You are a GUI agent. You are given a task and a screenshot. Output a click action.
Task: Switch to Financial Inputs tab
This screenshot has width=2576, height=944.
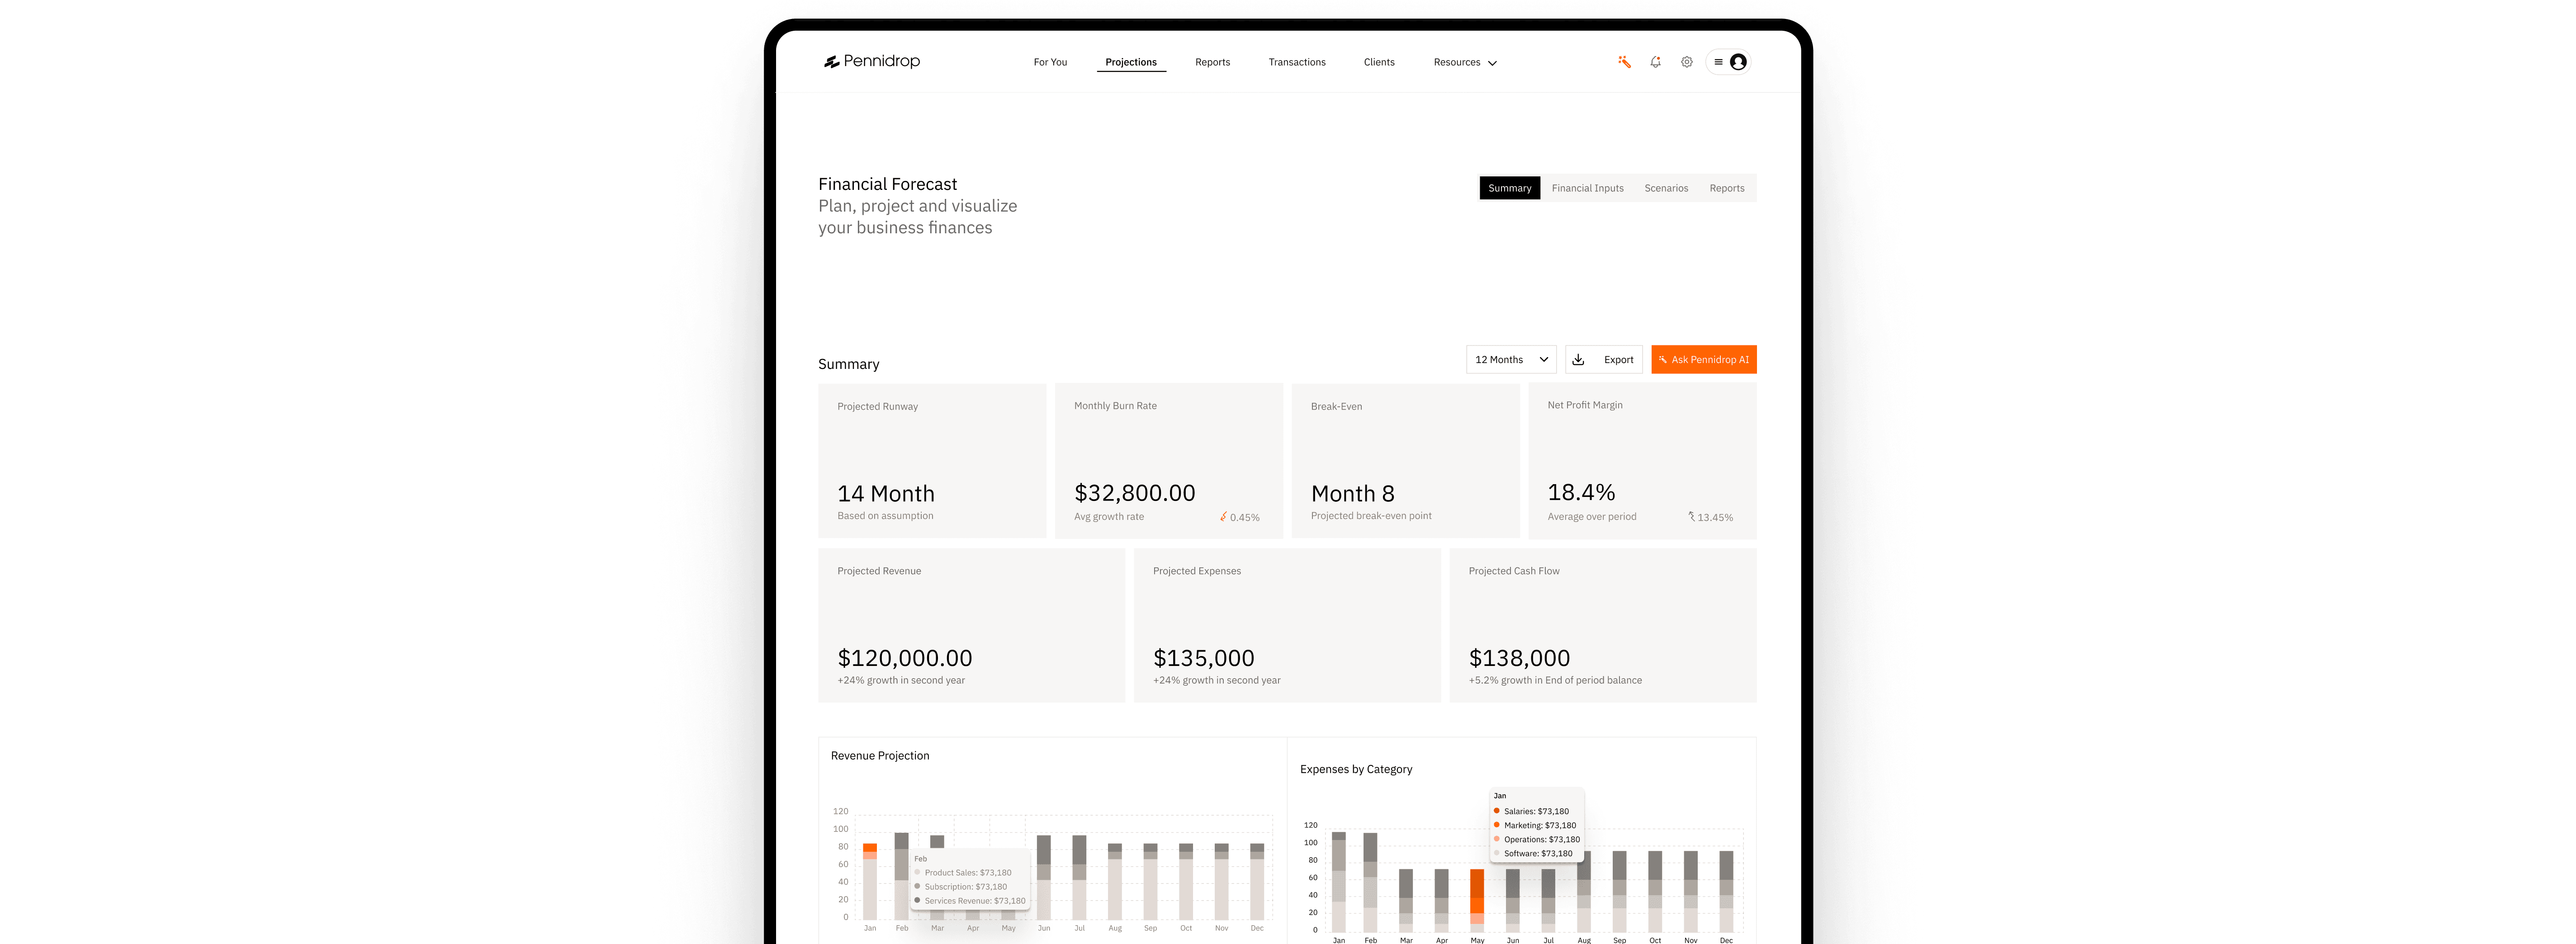coord(1587,188)
